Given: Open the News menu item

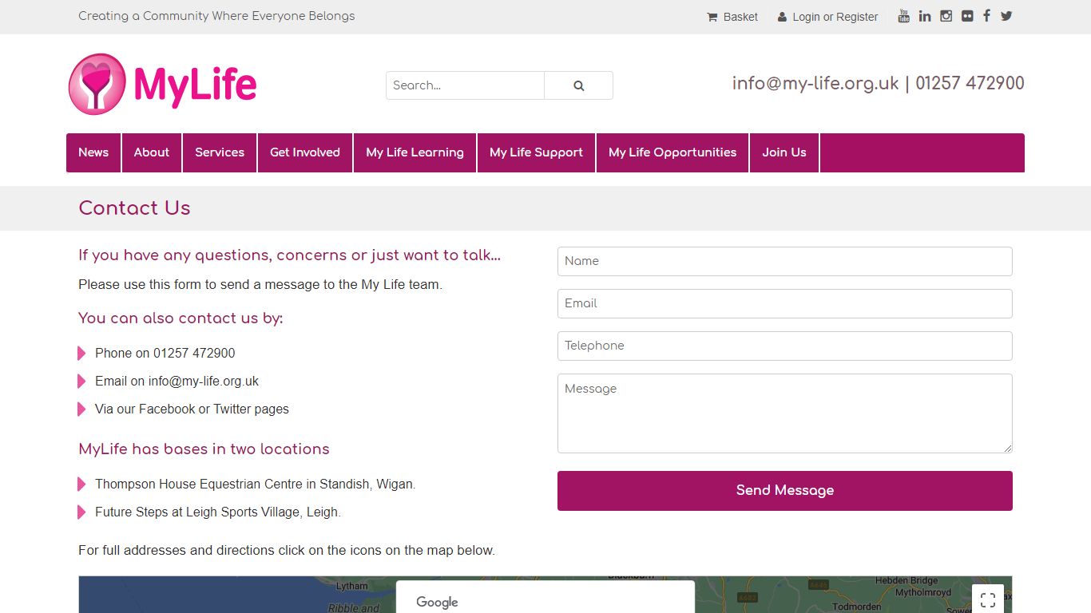Looking at the screenshot, I should pos(93,152).
